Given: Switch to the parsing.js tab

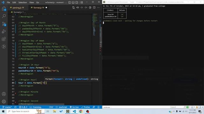Looking at the screenshot, I should point(18,8).
